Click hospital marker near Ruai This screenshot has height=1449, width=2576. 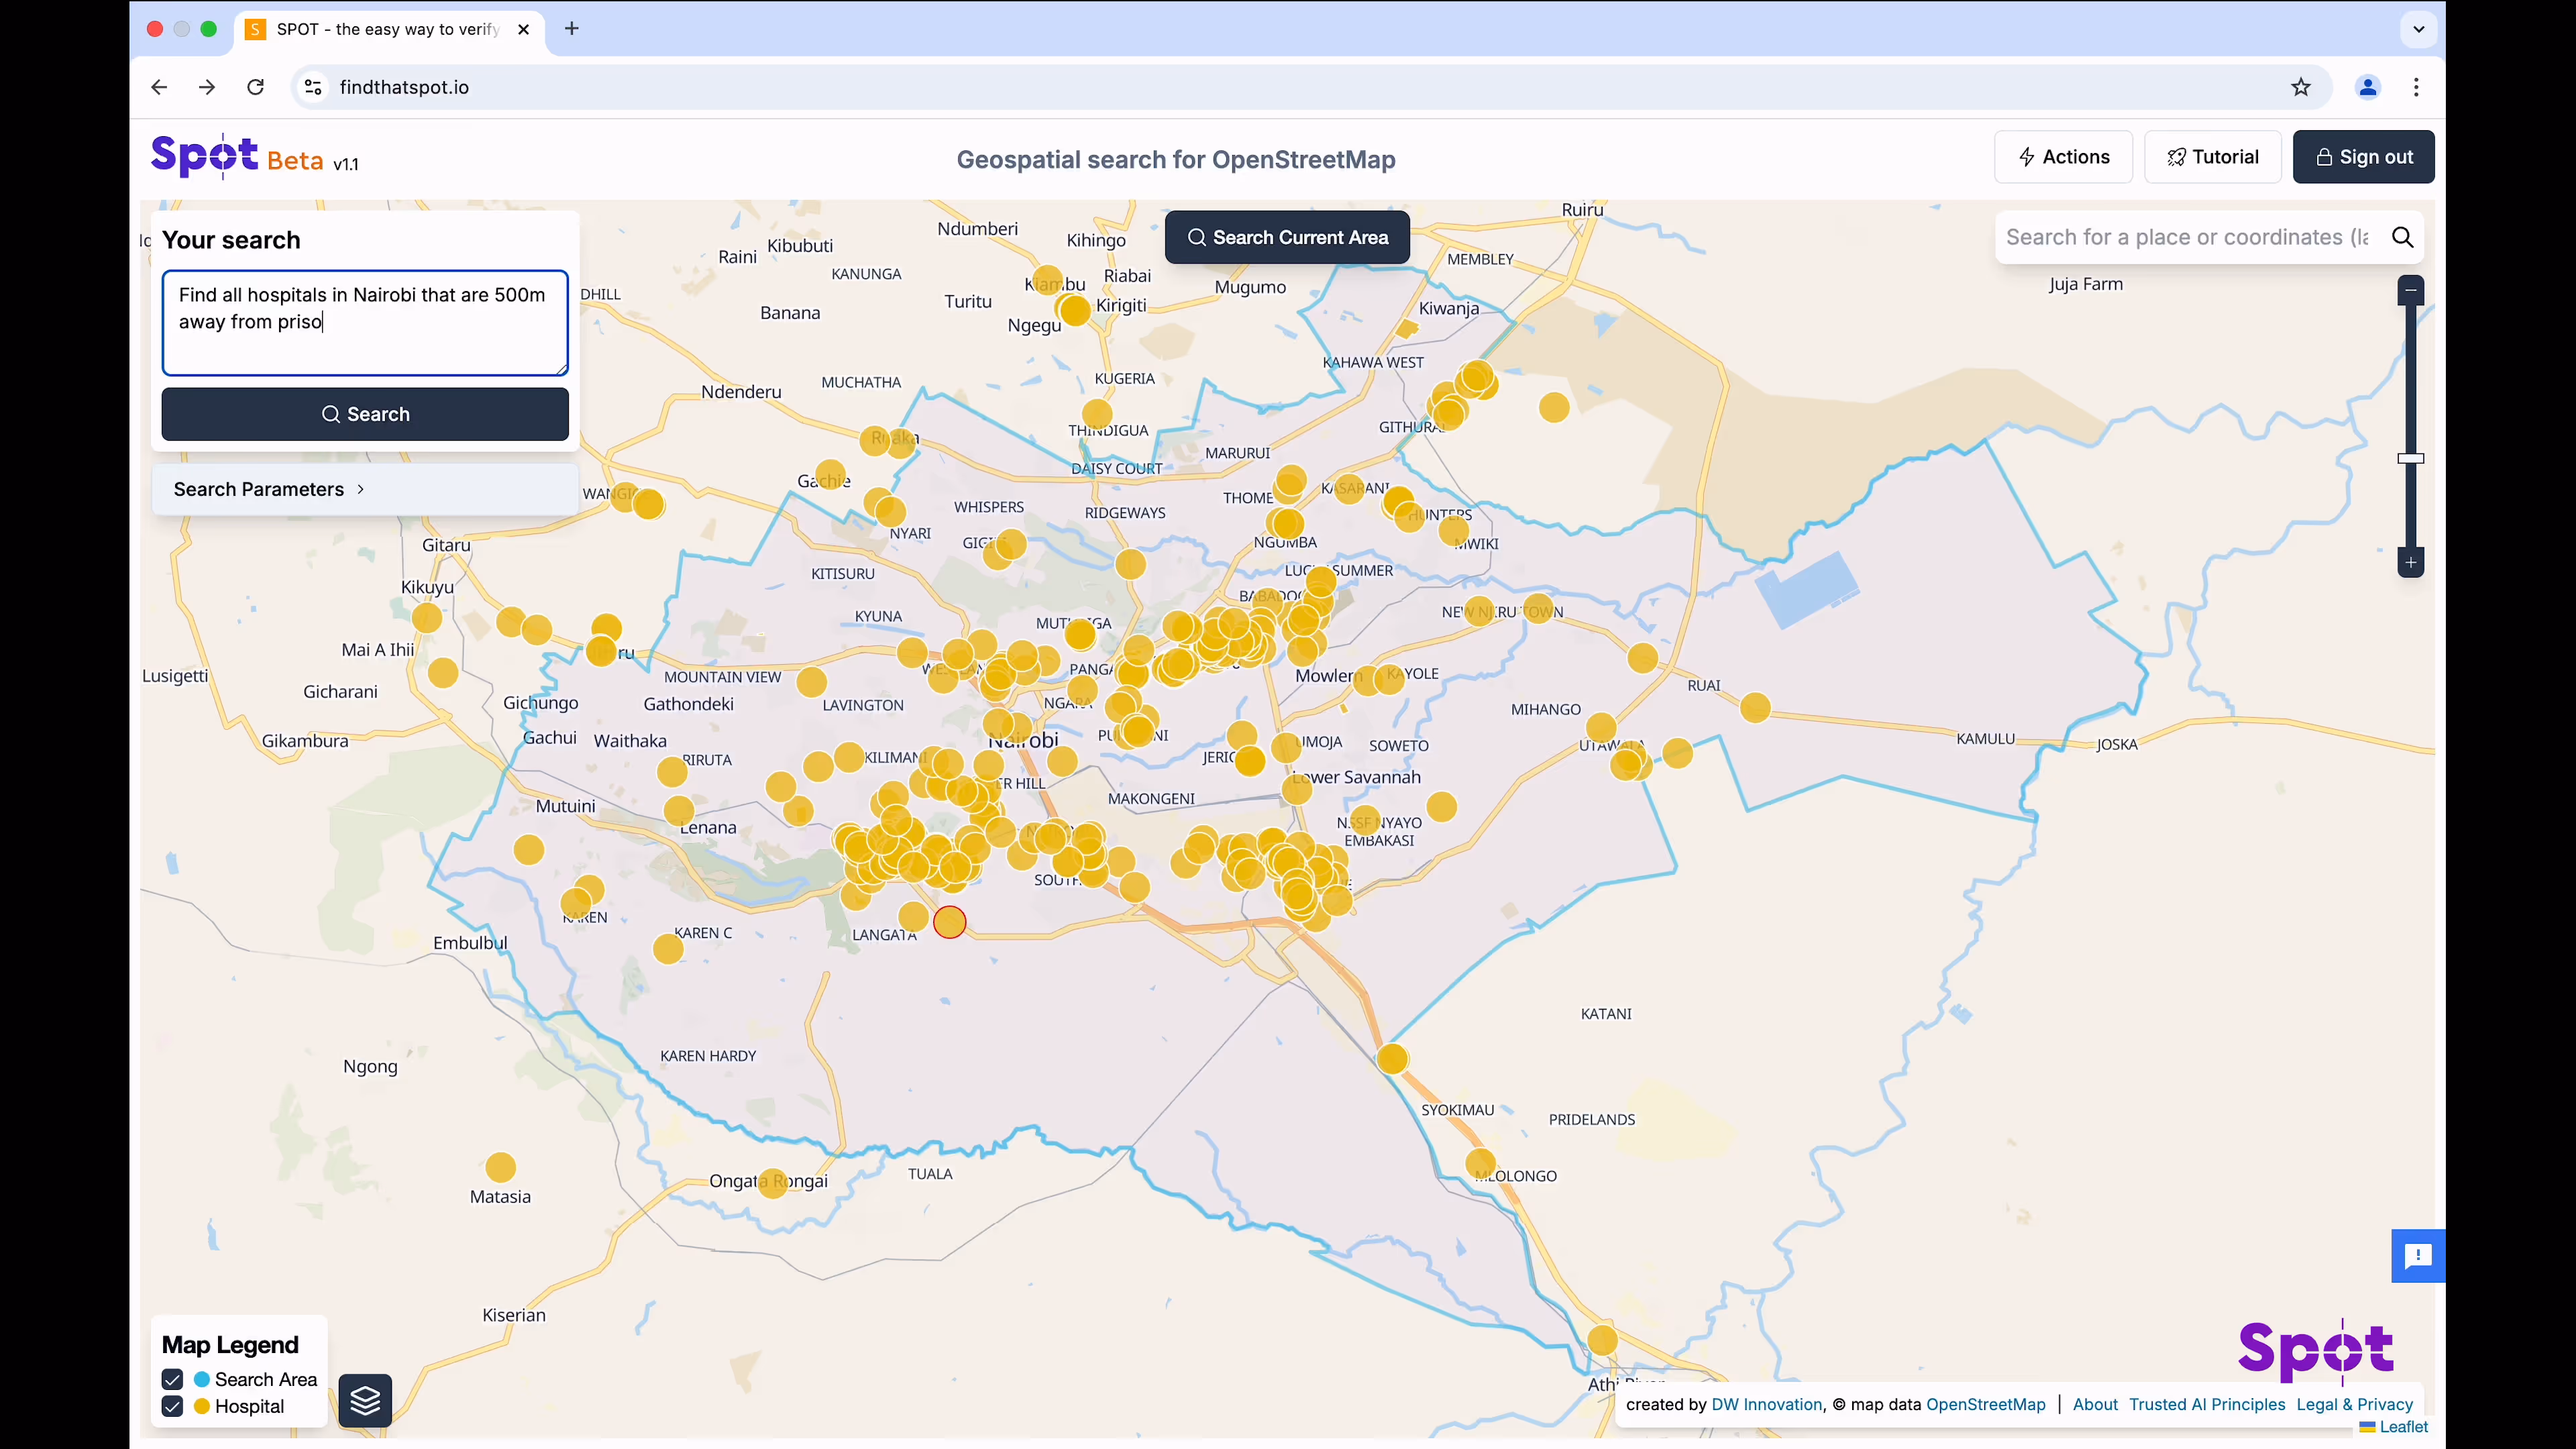[1755, 708]
